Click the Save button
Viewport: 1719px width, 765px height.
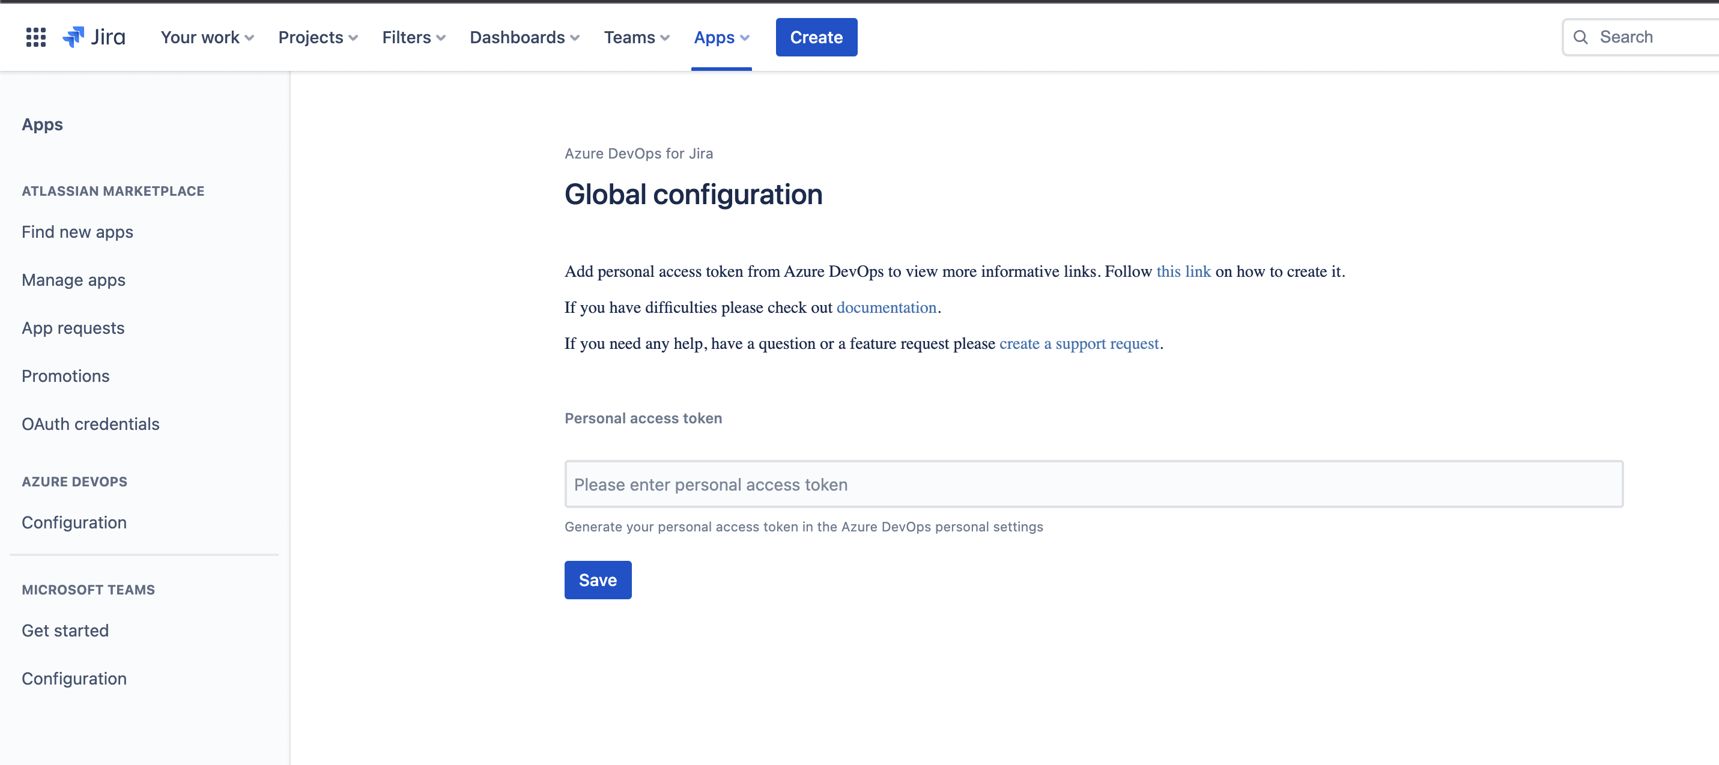[597, 579]
